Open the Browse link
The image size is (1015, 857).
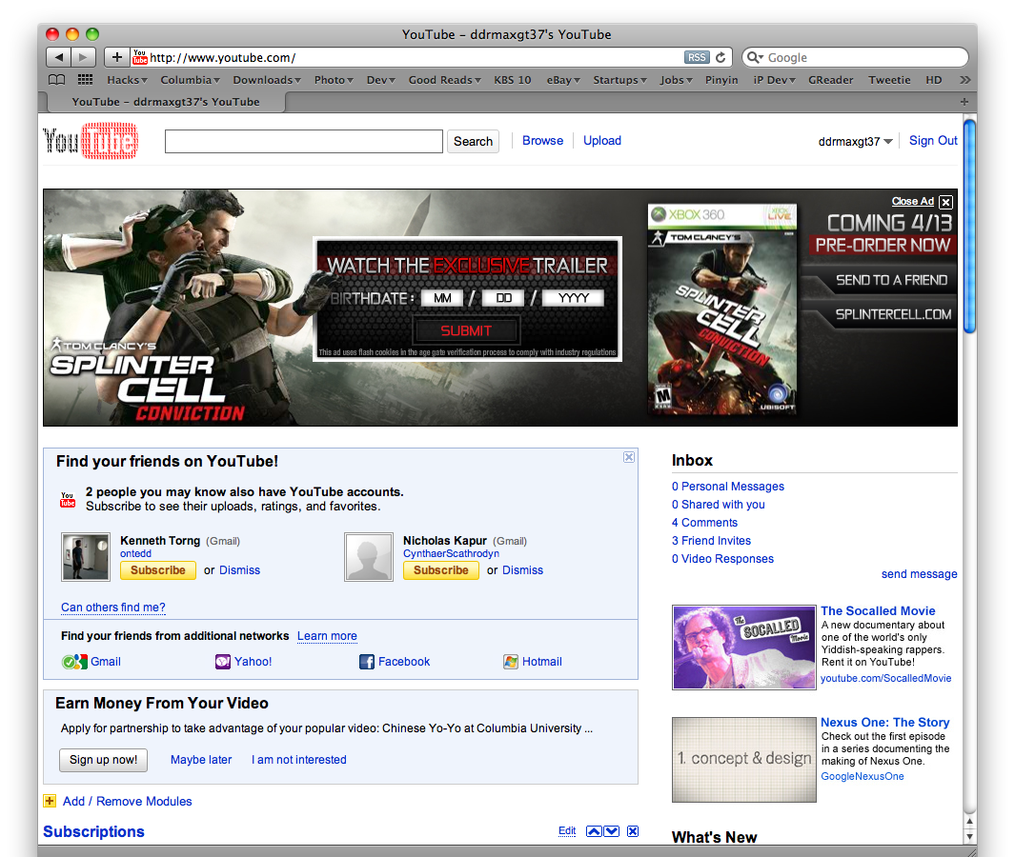tap(542, 140)
